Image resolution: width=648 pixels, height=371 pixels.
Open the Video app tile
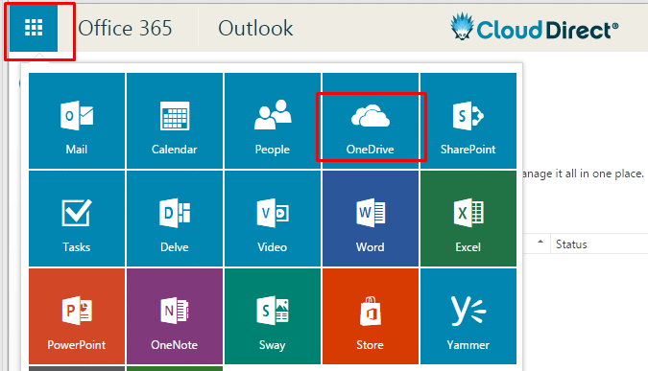(273, 219)
